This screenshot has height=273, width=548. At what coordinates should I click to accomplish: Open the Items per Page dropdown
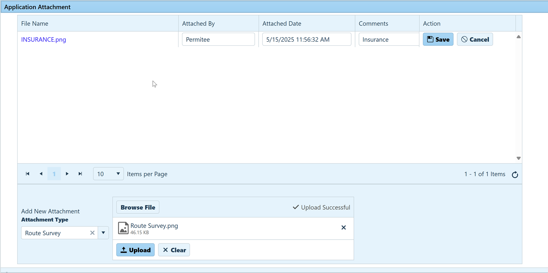pos(108,174)
